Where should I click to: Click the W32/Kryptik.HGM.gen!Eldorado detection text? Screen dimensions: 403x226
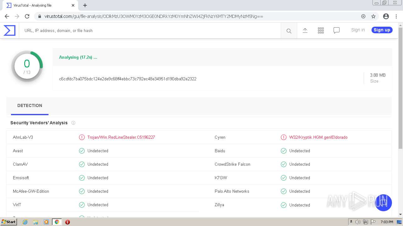coord(318,137)
